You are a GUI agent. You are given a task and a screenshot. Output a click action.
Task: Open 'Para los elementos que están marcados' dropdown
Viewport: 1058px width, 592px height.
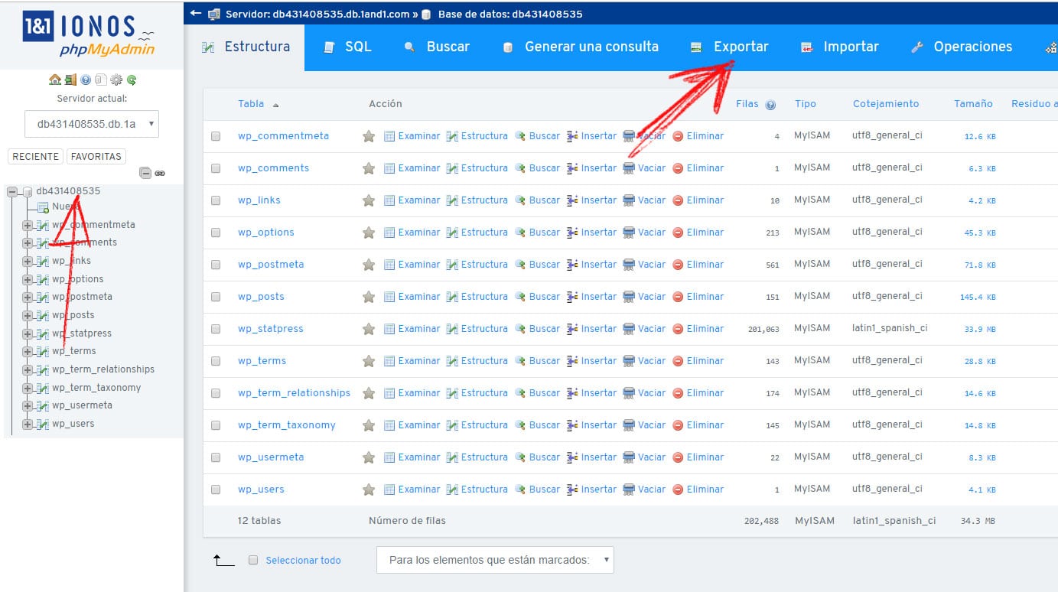(495, 560)
